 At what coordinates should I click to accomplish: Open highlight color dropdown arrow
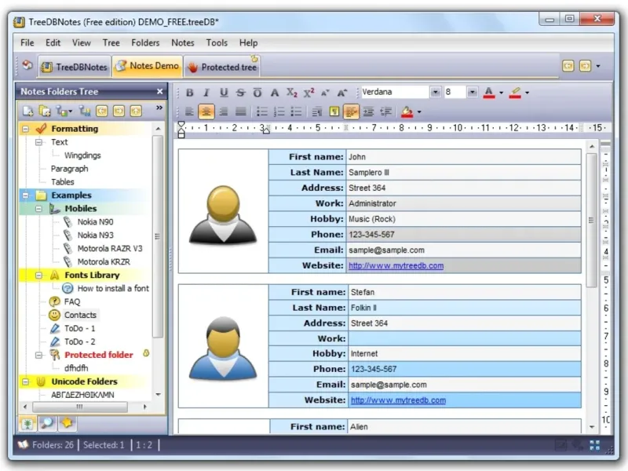(x=527, y=93)
